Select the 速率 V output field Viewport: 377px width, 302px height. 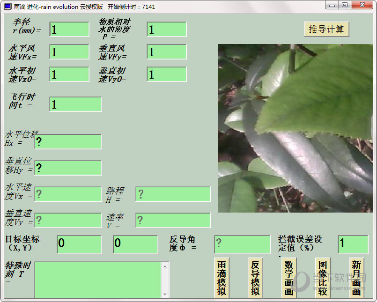[173, 220]
